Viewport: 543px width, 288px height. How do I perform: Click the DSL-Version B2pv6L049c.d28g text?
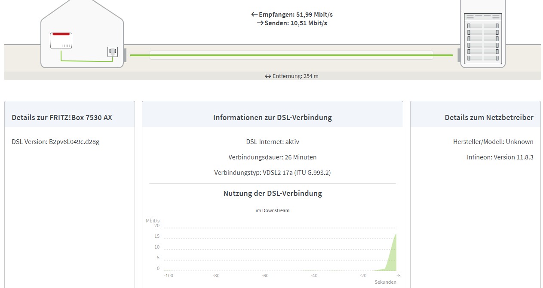point(55,142)
